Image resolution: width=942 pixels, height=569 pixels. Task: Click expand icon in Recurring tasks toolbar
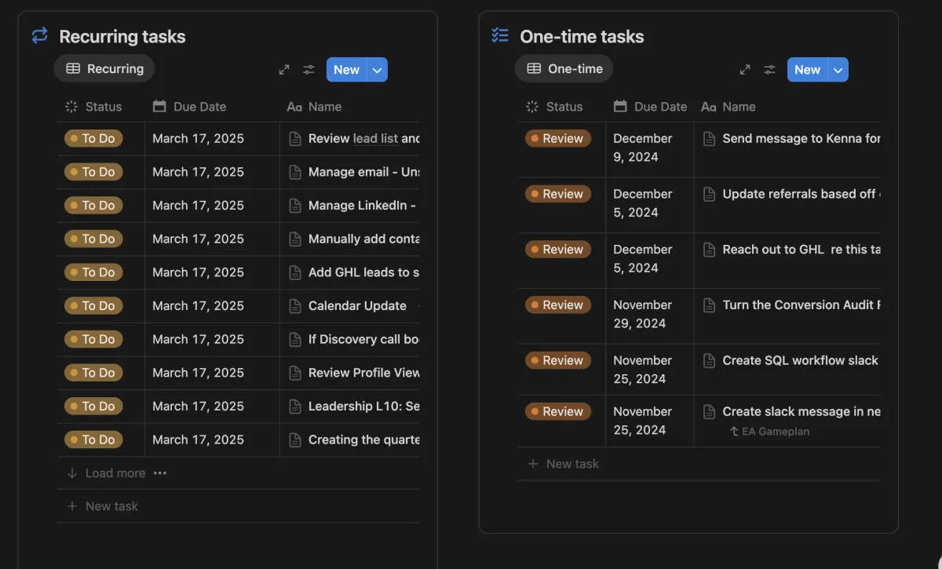click(284, 70)
